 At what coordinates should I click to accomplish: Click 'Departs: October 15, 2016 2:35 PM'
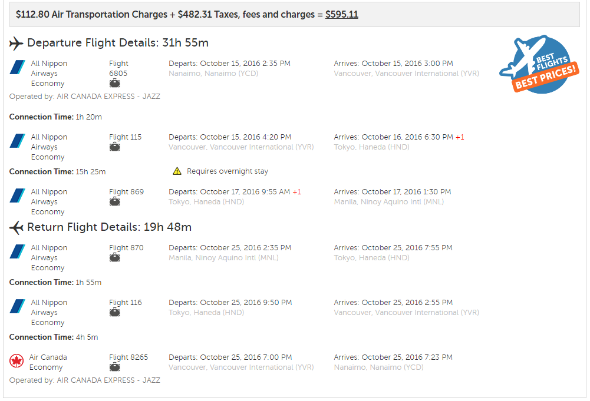point(229,64)
